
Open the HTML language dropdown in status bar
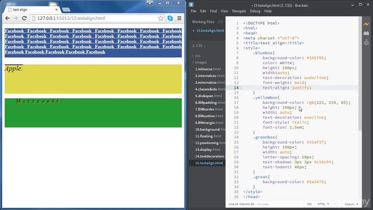tap(323, 204)
